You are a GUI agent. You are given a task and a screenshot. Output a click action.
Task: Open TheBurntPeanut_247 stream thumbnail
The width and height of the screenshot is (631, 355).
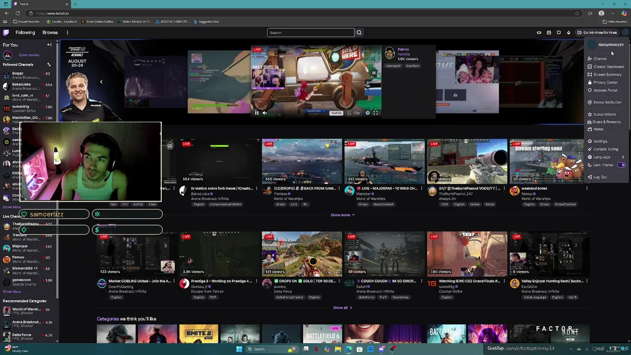click(x=467, y=161)
